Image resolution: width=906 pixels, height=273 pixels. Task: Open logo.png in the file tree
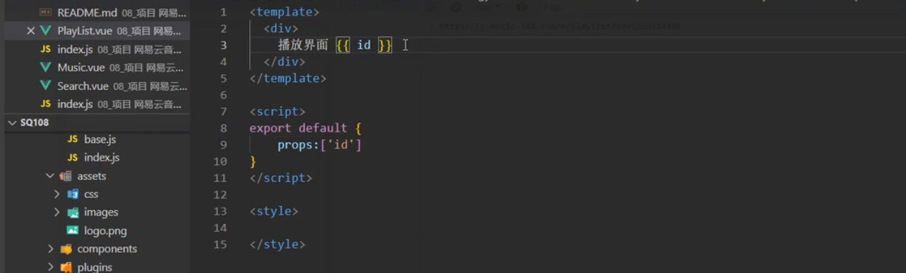(x=105, y=231)
